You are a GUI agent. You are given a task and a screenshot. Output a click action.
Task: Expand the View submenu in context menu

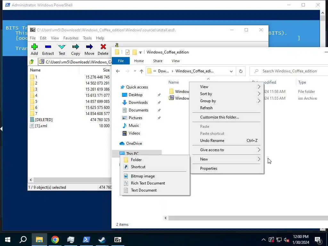click(226, 86)
